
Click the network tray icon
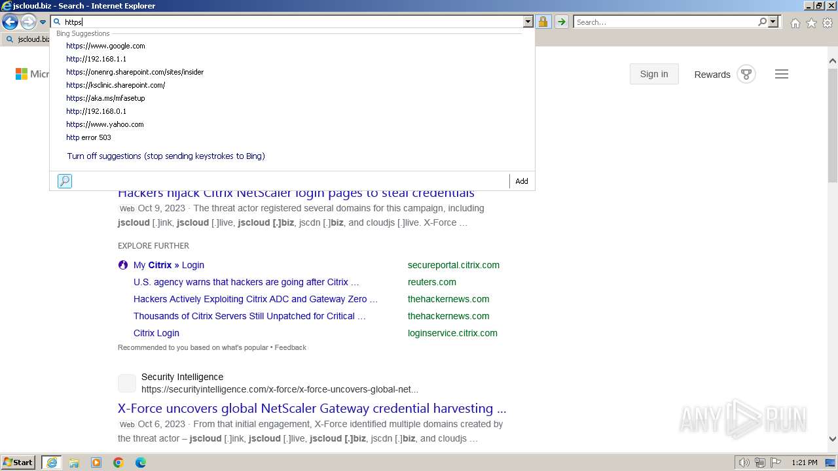(x=760, y=462)
